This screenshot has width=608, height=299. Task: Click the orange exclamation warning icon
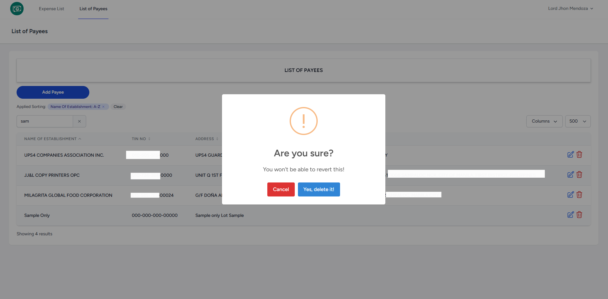pos(304,121)
